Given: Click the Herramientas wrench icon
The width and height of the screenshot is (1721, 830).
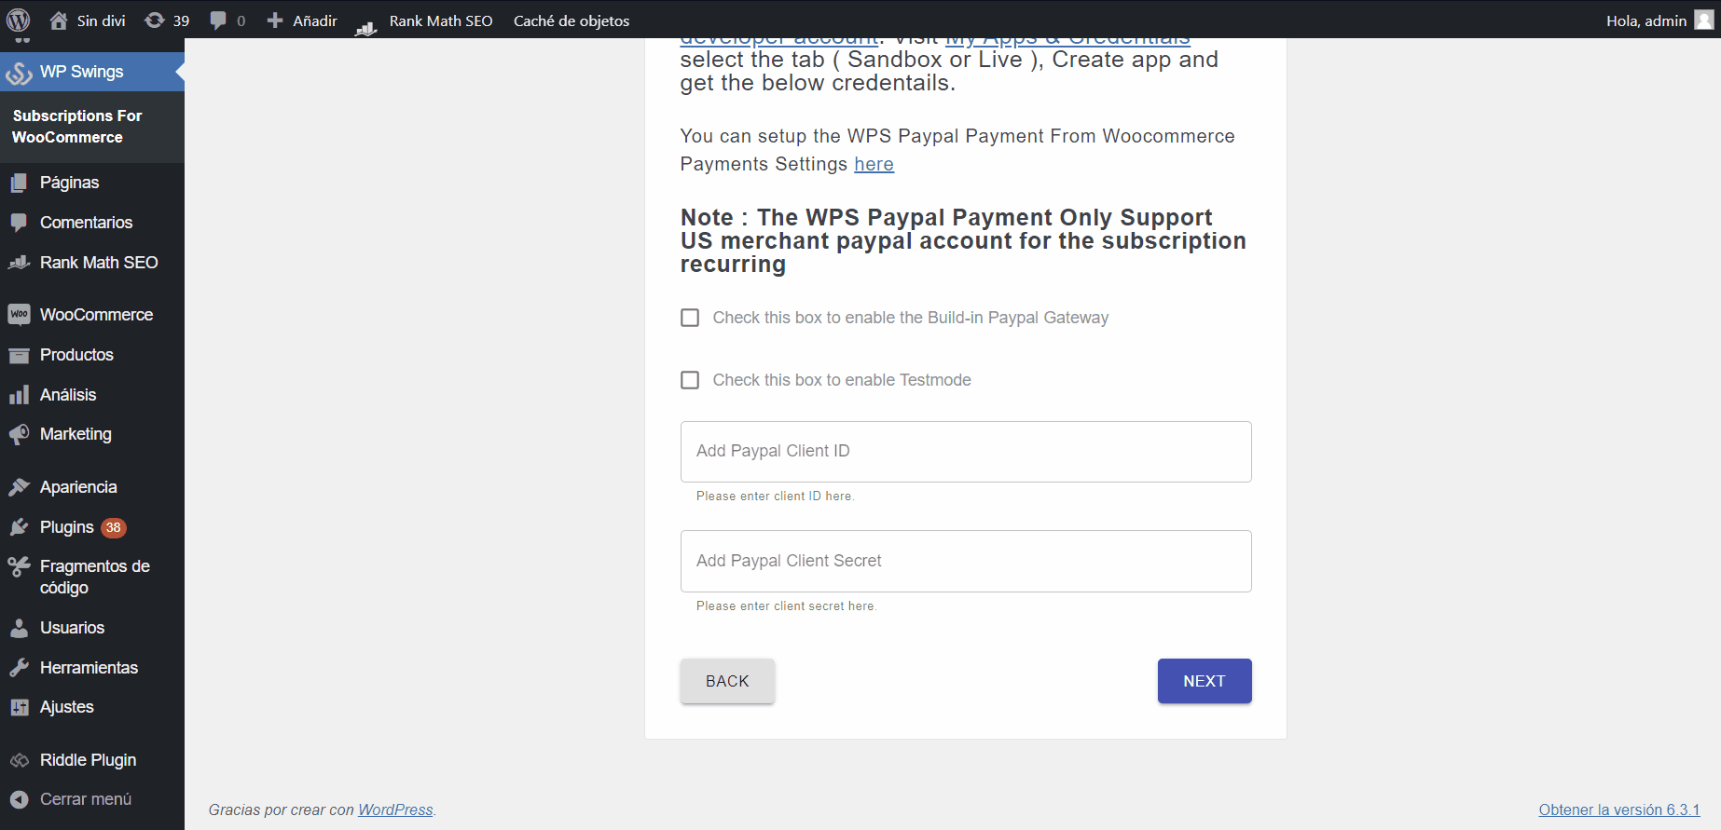Looking at the screenshot, I should pyautogui.click(x=19, y=668).
